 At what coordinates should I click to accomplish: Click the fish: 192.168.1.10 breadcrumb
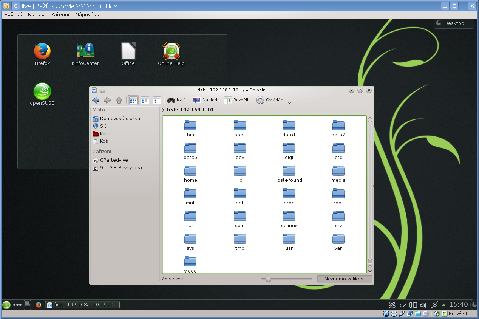[x=190, y=110]
